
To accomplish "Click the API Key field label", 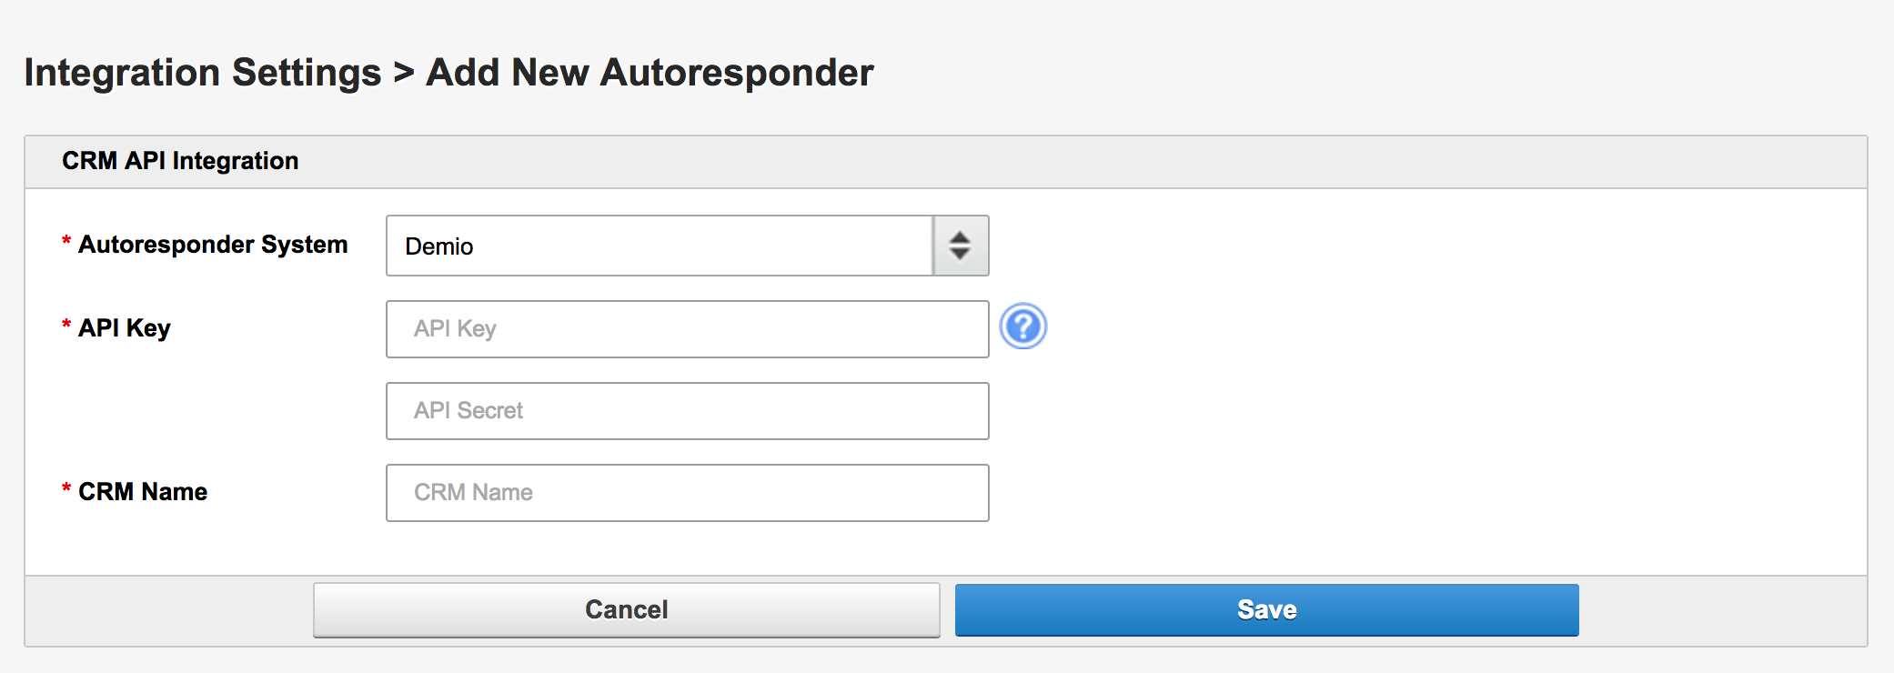I will pos(125,328).
